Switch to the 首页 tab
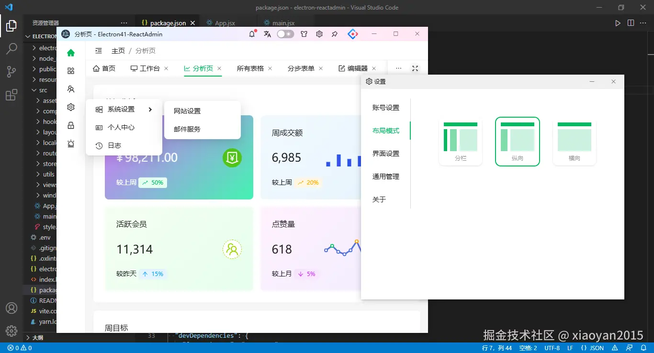The image size is (654, 353). tap(104, 68)
